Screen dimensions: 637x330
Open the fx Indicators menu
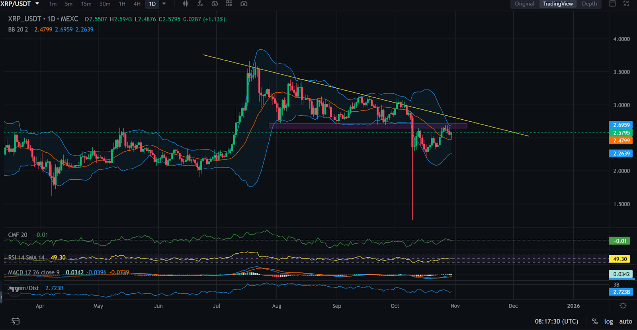(x=200, y=4)
